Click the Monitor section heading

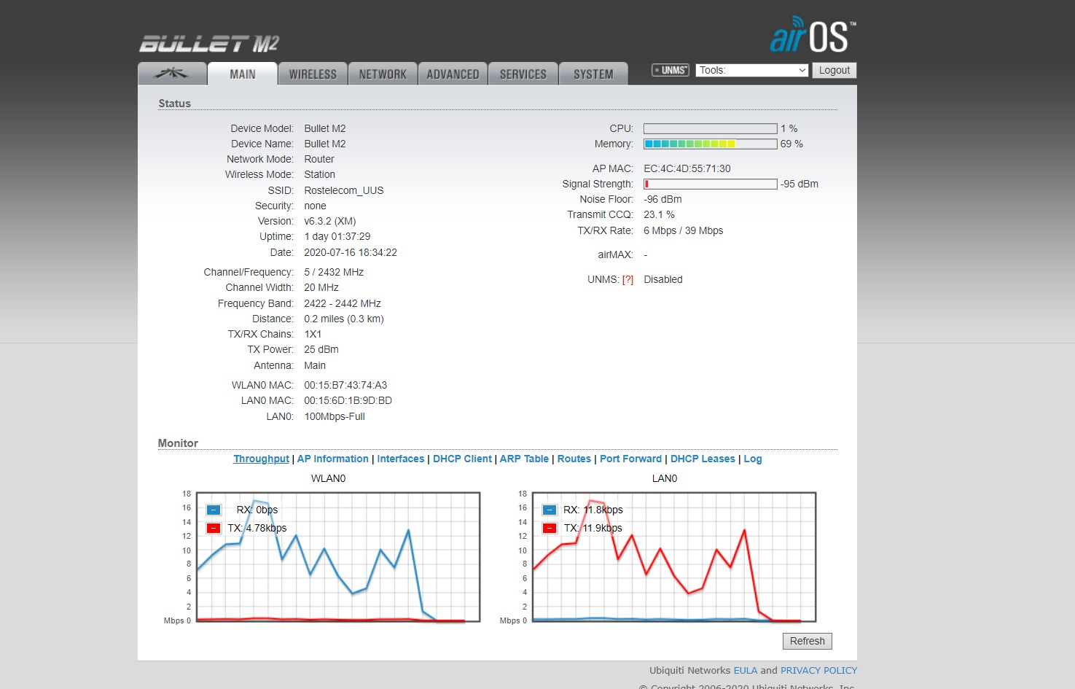pyautogui.click(x=178, y=443)
